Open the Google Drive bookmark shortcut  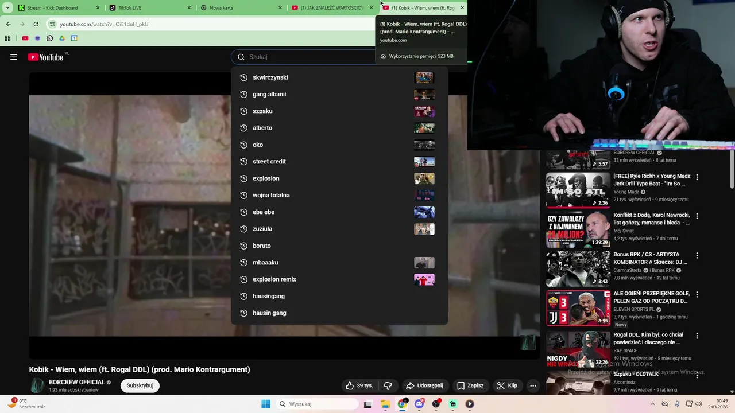pyautogui.click(x=62, y=38)
